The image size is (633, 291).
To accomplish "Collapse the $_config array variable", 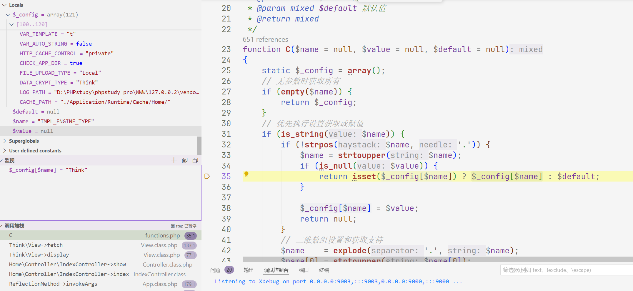I will 8,15.
